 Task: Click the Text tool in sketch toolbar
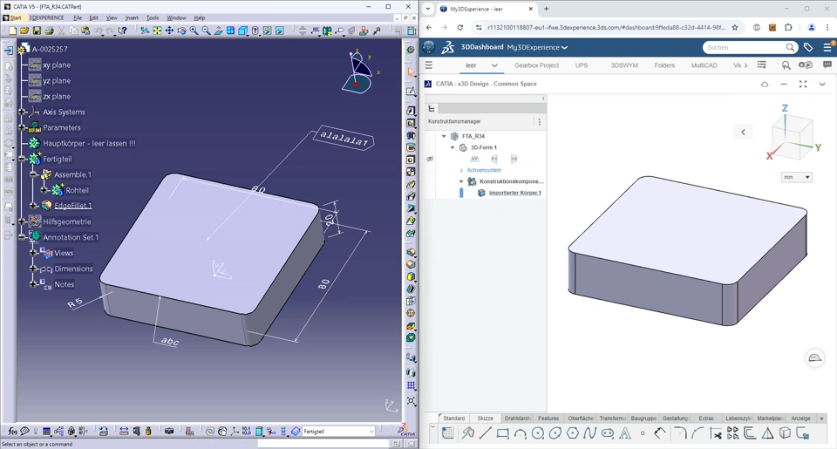click(625, 433)
